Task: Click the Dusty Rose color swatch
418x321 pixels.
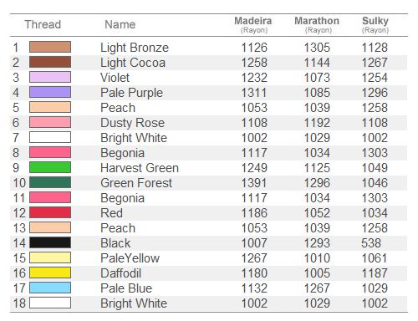Action: point(50,122)
